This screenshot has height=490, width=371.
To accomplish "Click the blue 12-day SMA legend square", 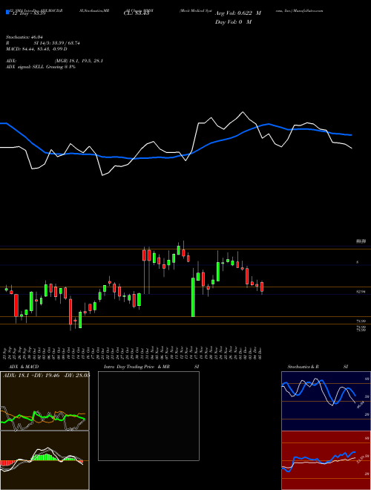I will pos(7,13).
